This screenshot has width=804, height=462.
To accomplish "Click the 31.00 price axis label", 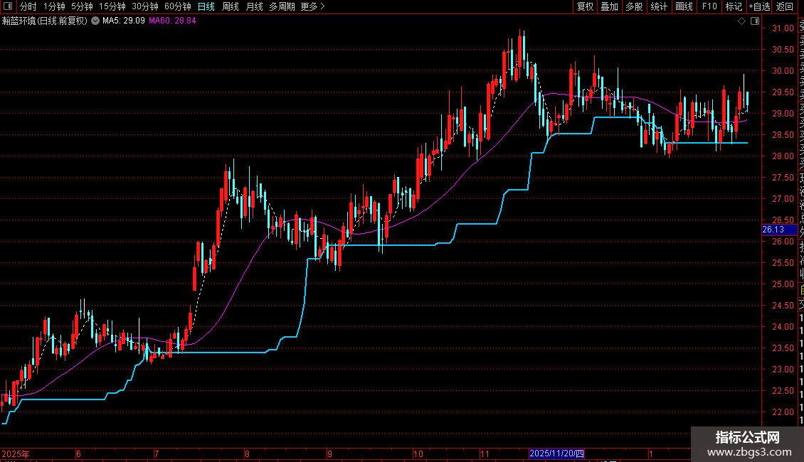I will (x=783, y=28).
